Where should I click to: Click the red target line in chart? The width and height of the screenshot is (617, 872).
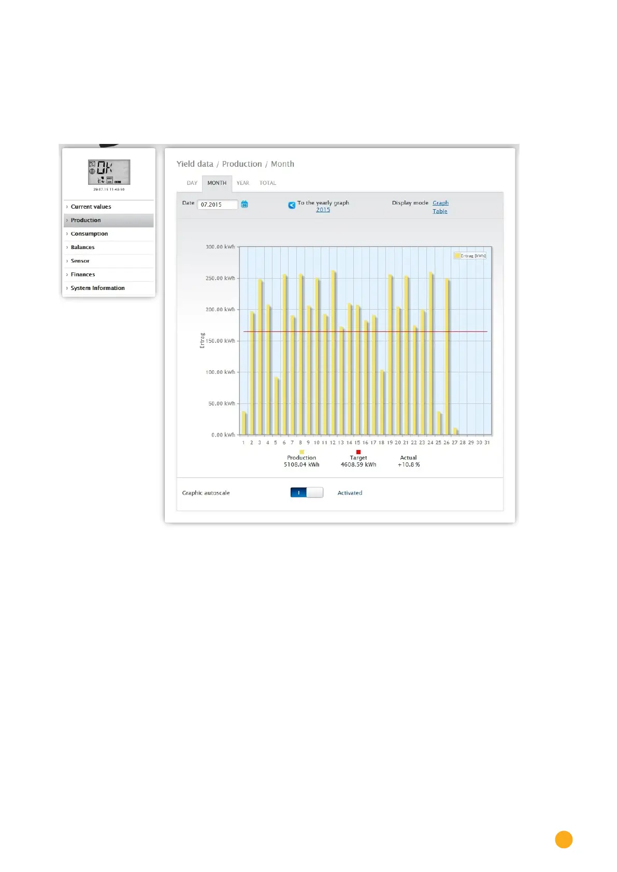click(x=365, y=331)
